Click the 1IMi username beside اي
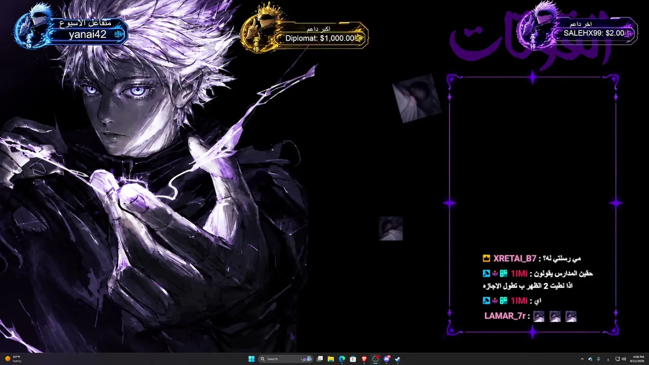The height and width of the screenshot is (365, 649). [x=518, y=301]
